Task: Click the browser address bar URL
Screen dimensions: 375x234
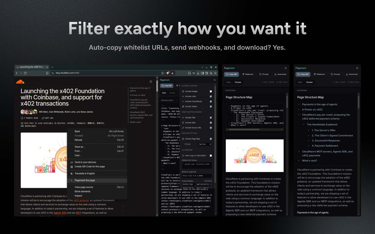Action: click(68, 73)
